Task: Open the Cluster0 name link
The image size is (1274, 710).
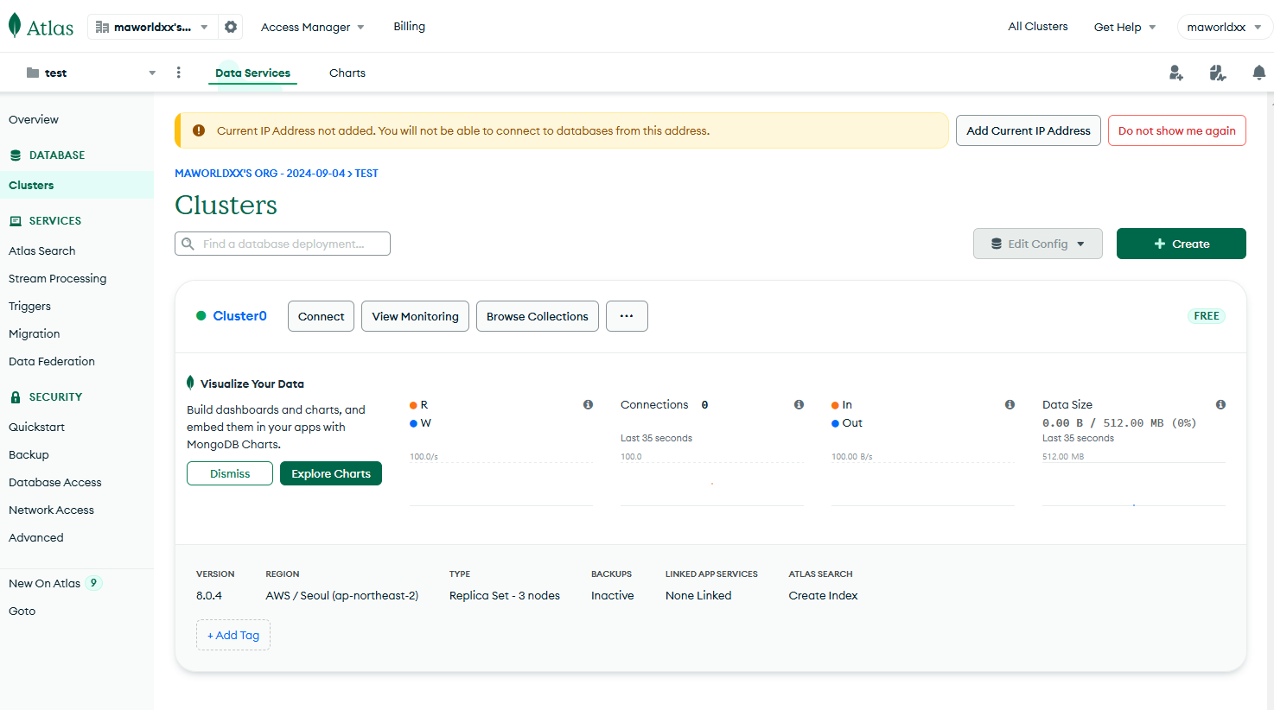Action: pyautogui.click(x=240, y=316)
